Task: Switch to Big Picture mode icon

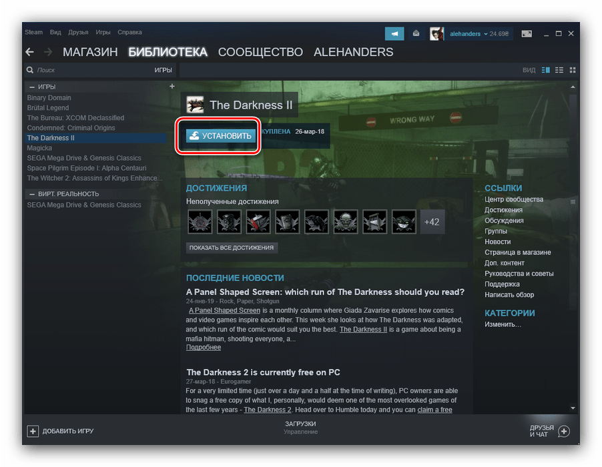Action: pos(527,34)
